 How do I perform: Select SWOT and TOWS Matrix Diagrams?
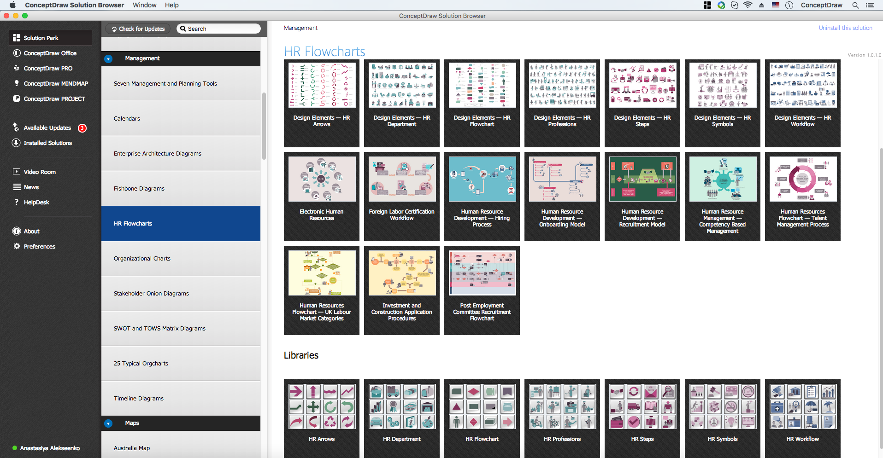coord(181,328)
